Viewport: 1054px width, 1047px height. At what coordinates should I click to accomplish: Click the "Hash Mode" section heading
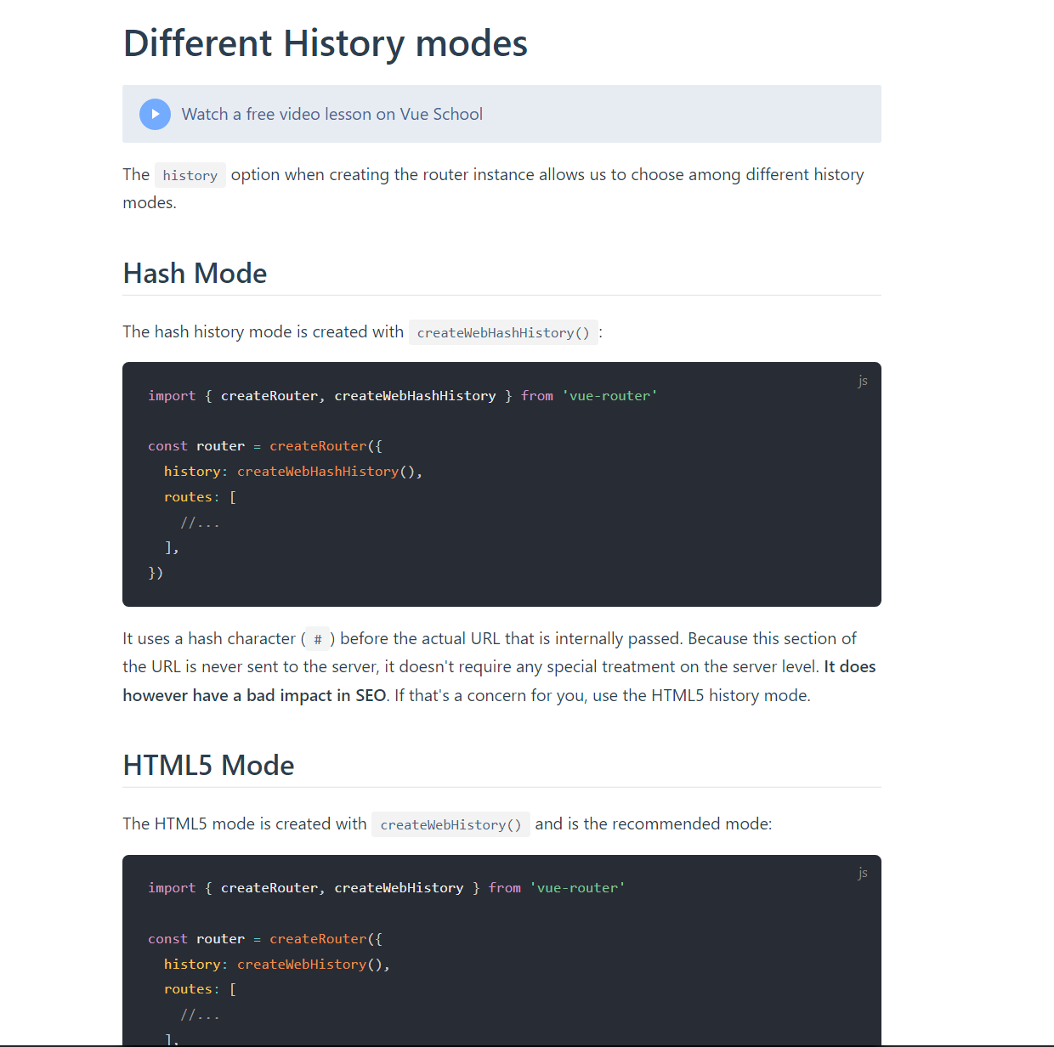(x=195, y=274)
